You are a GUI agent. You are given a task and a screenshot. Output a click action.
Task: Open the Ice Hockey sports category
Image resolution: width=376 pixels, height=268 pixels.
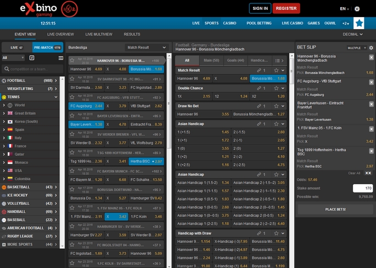[30, 195]
